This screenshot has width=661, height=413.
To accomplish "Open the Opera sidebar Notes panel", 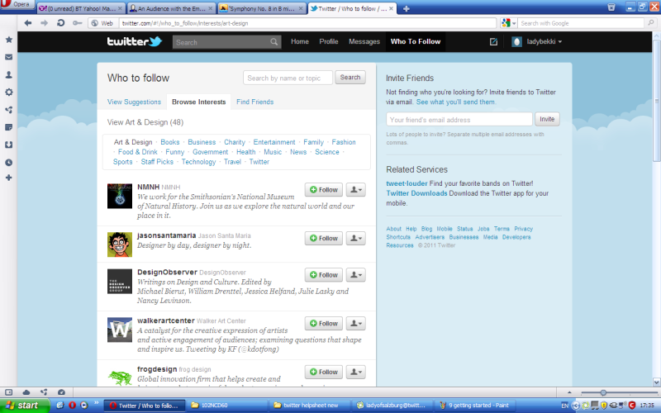I will 8,127.
